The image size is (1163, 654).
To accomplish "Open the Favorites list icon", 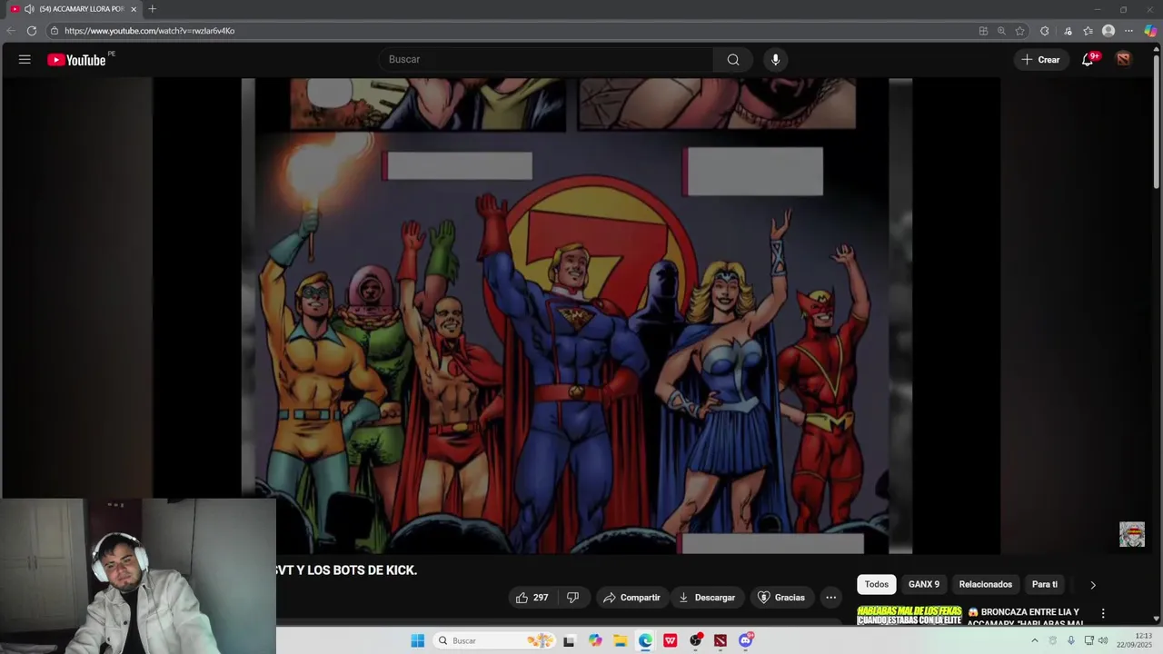I will (x=1088, y=31).
